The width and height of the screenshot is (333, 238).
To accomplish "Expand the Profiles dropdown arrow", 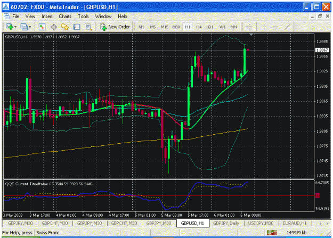I will (30, 27).
